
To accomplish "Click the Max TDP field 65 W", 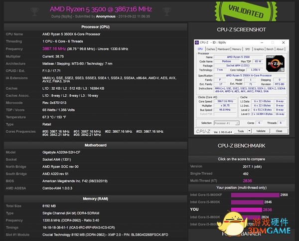I will [258, 61].
